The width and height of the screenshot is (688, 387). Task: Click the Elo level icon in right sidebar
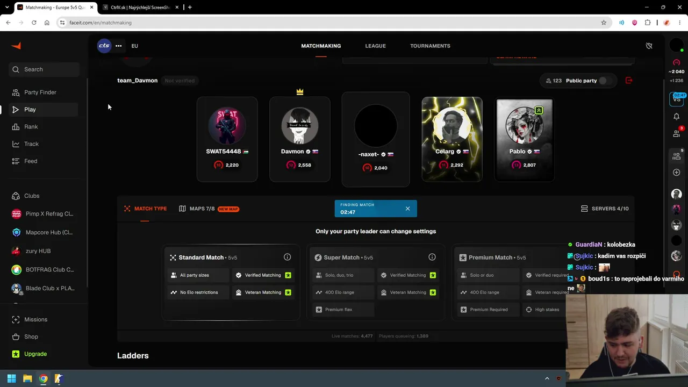[x=676, y=63]
